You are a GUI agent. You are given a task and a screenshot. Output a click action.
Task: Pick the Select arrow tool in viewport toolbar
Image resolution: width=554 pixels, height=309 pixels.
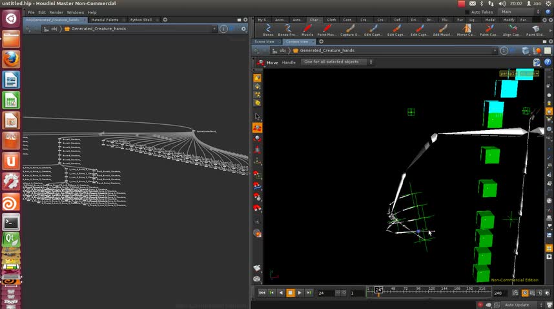257,117
